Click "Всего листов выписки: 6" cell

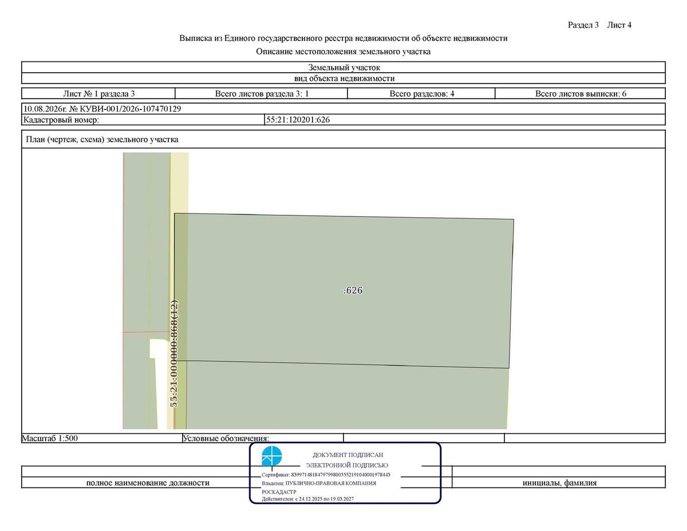tap(581, 94)
